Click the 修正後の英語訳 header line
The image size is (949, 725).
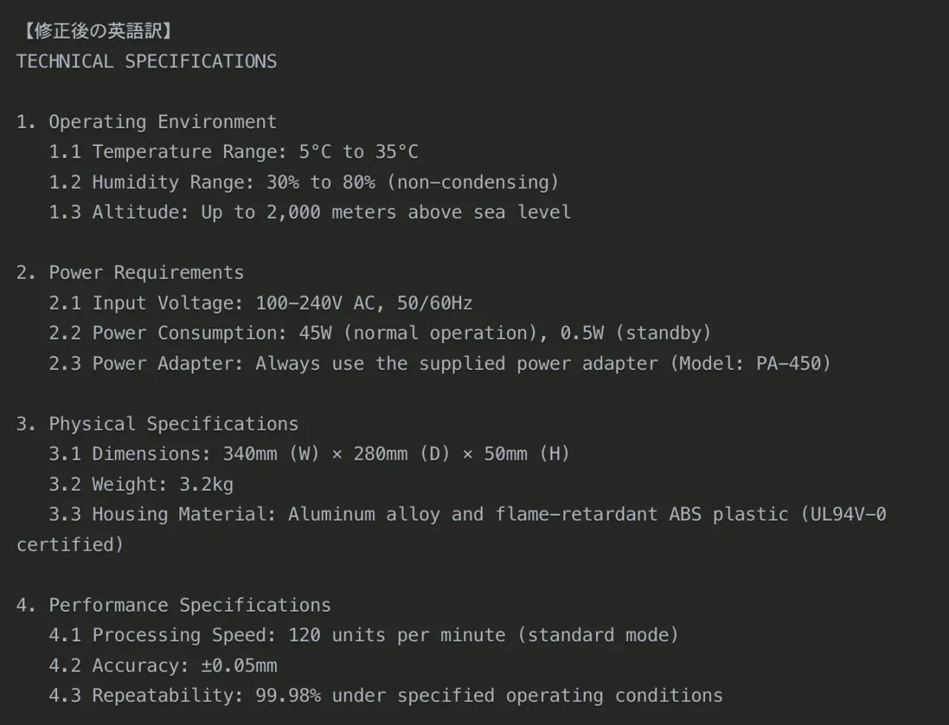96,31
